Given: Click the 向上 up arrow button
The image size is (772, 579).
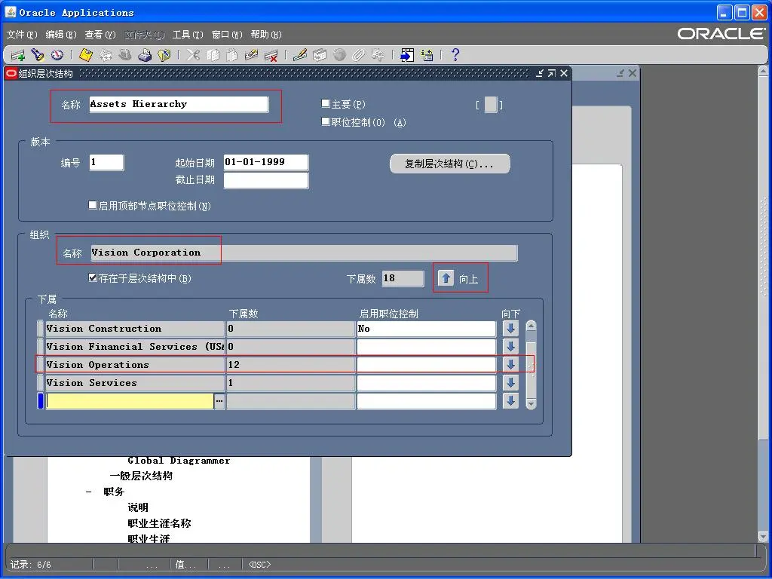Looking at the screenshot, I should [446, 278].
